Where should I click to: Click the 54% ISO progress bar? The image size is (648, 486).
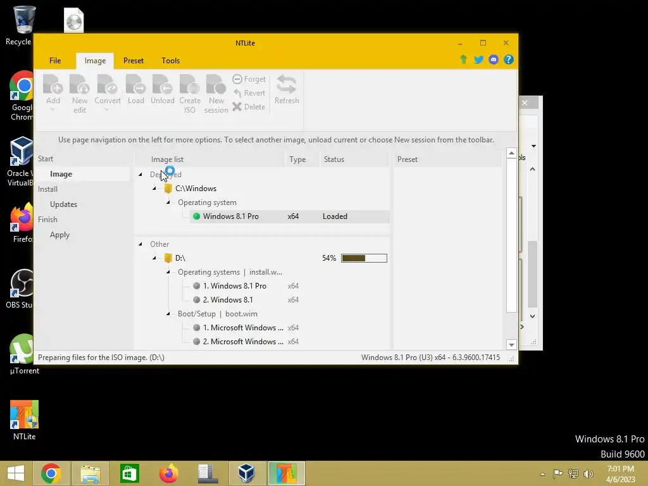point(364,258)
